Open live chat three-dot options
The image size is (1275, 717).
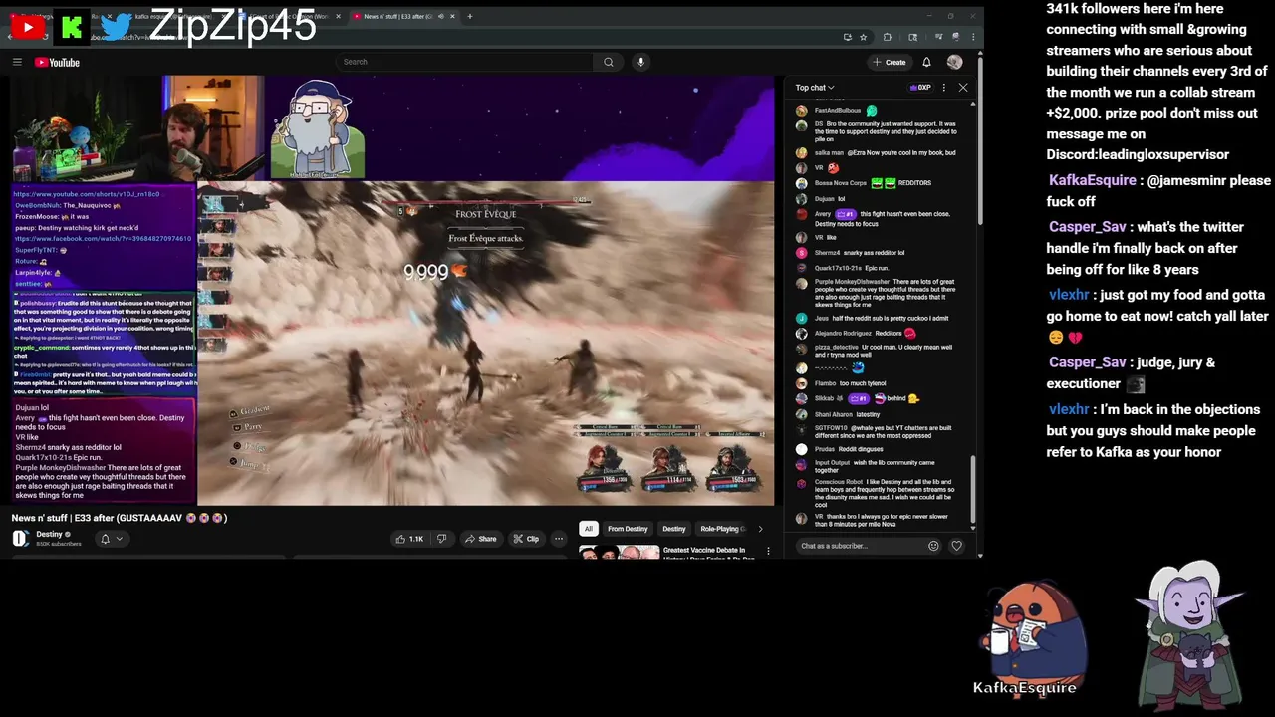944,88
